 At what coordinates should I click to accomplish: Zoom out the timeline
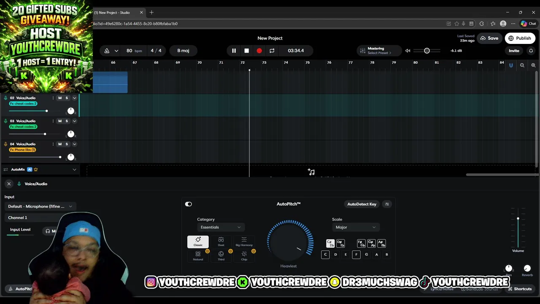tap(522, 65)
